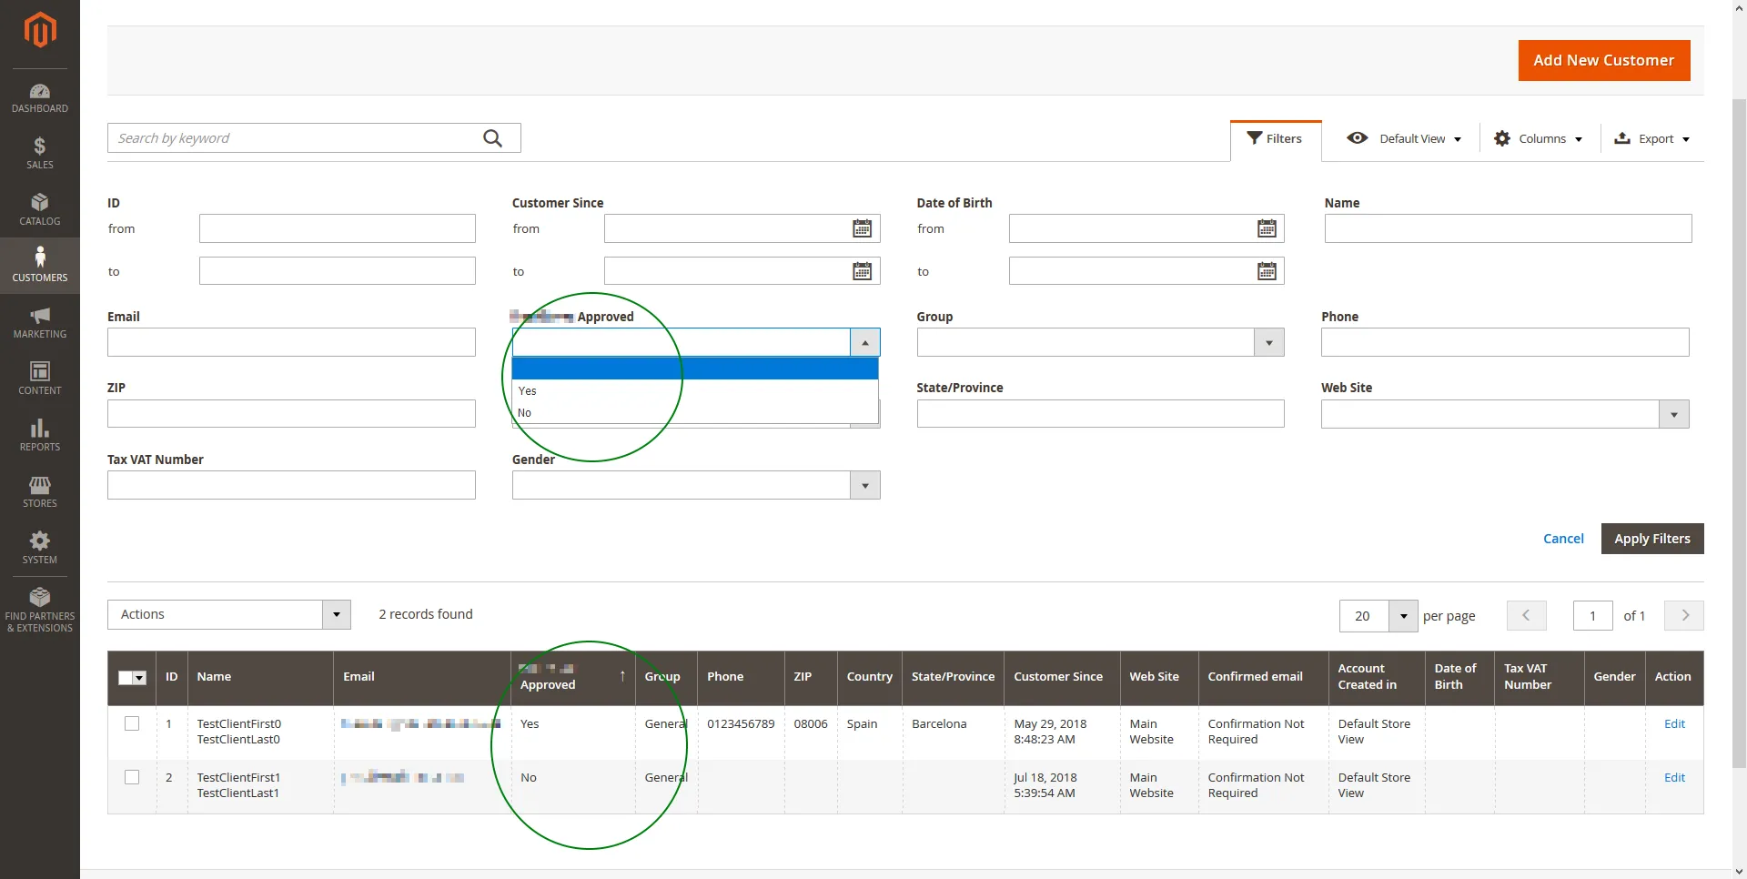Click the Email filter field
The image size is (1747, 879).
[291, 342]
